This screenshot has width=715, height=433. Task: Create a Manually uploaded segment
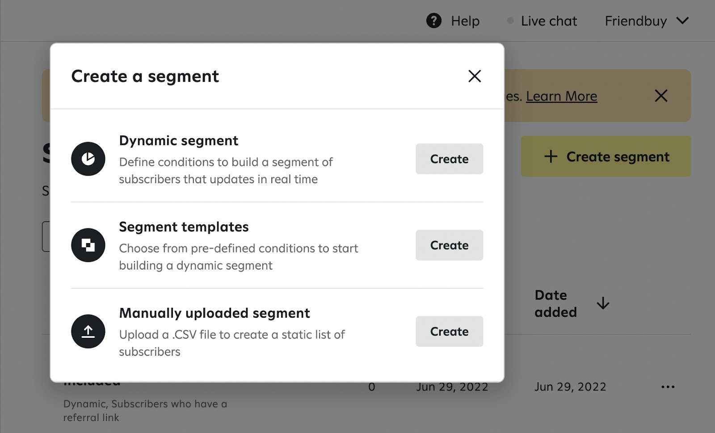click(x=449, y=332)
